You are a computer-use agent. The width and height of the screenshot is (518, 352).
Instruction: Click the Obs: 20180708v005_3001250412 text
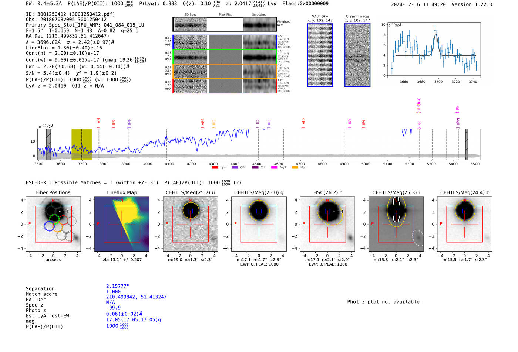point(66,20)
